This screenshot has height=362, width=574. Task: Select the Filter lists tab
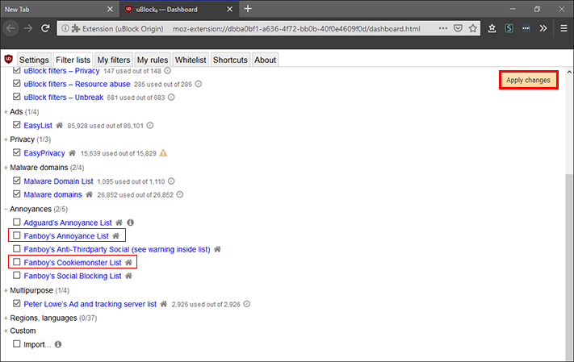click(73, 60)
